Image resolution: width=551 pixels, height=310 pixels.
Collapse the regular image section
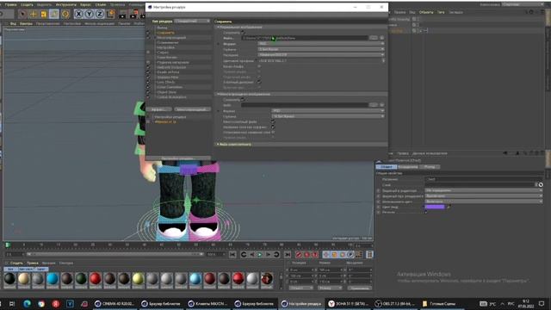218,27
